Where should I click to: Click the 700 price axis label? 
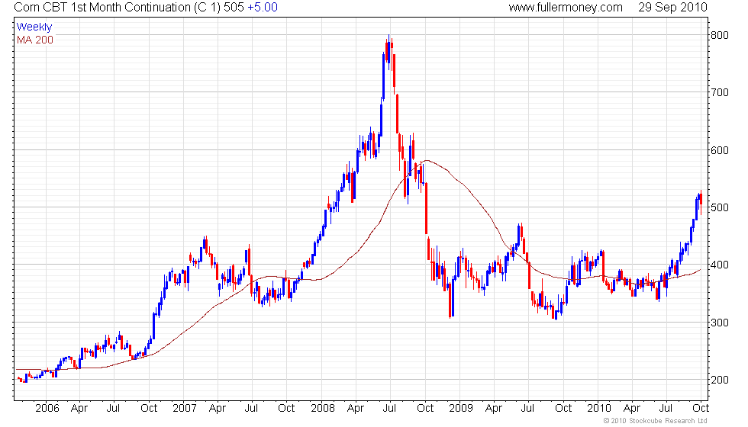click(719, 92)
